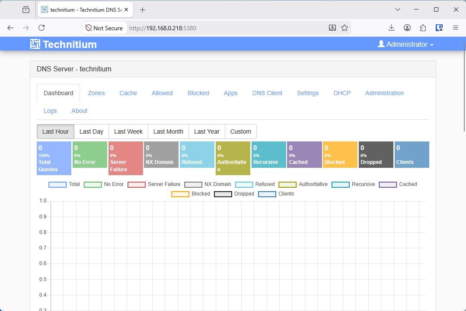Open the Allowed tab
This screenshot has height=311, width=466.
tap(162, 93)
